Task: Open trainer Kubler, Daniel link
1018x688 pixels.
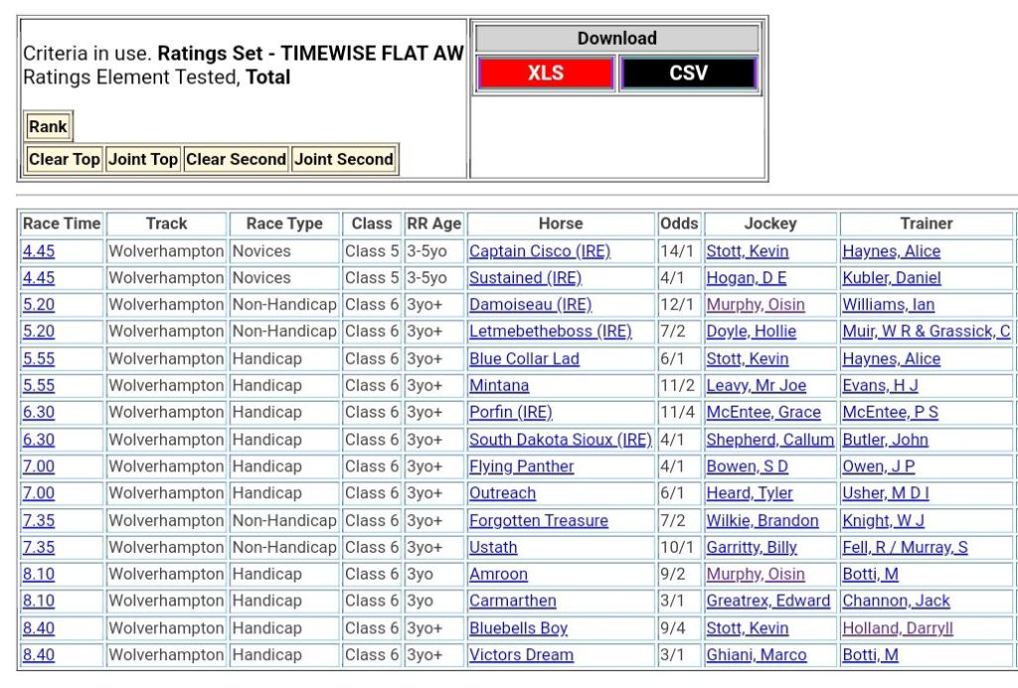Action: pos(891,278)
